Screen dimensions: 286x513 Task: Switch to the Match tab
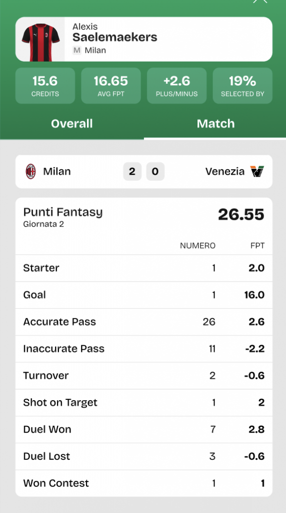[215, 124]
